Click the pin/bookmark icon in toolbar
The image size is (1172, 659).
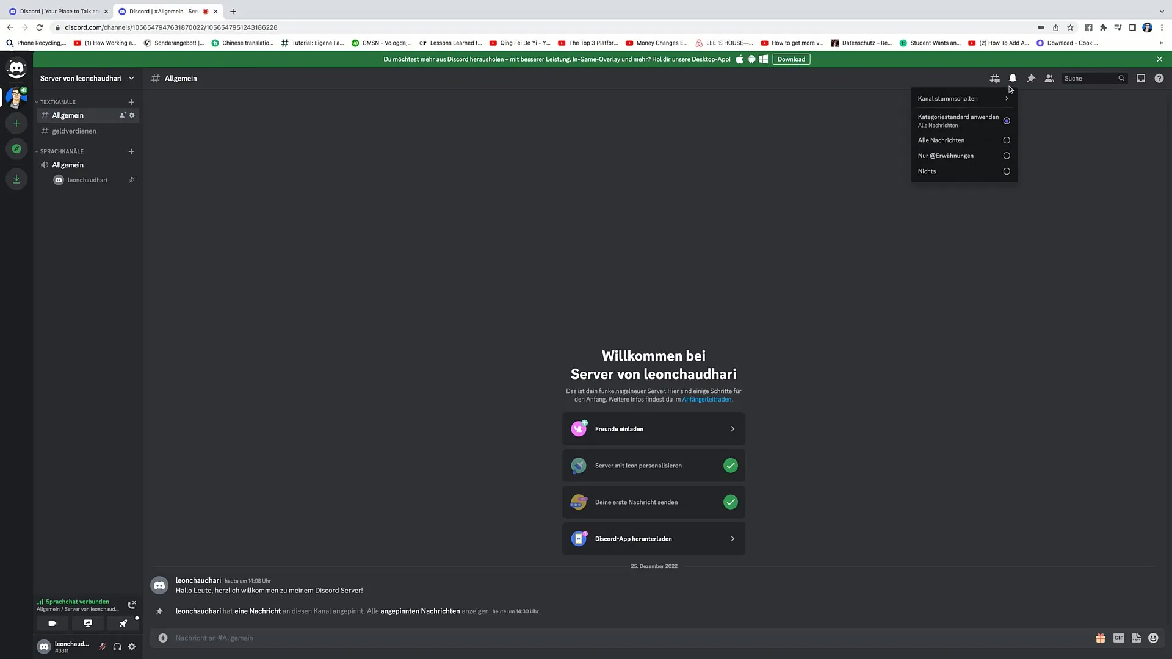point(1031,78)
